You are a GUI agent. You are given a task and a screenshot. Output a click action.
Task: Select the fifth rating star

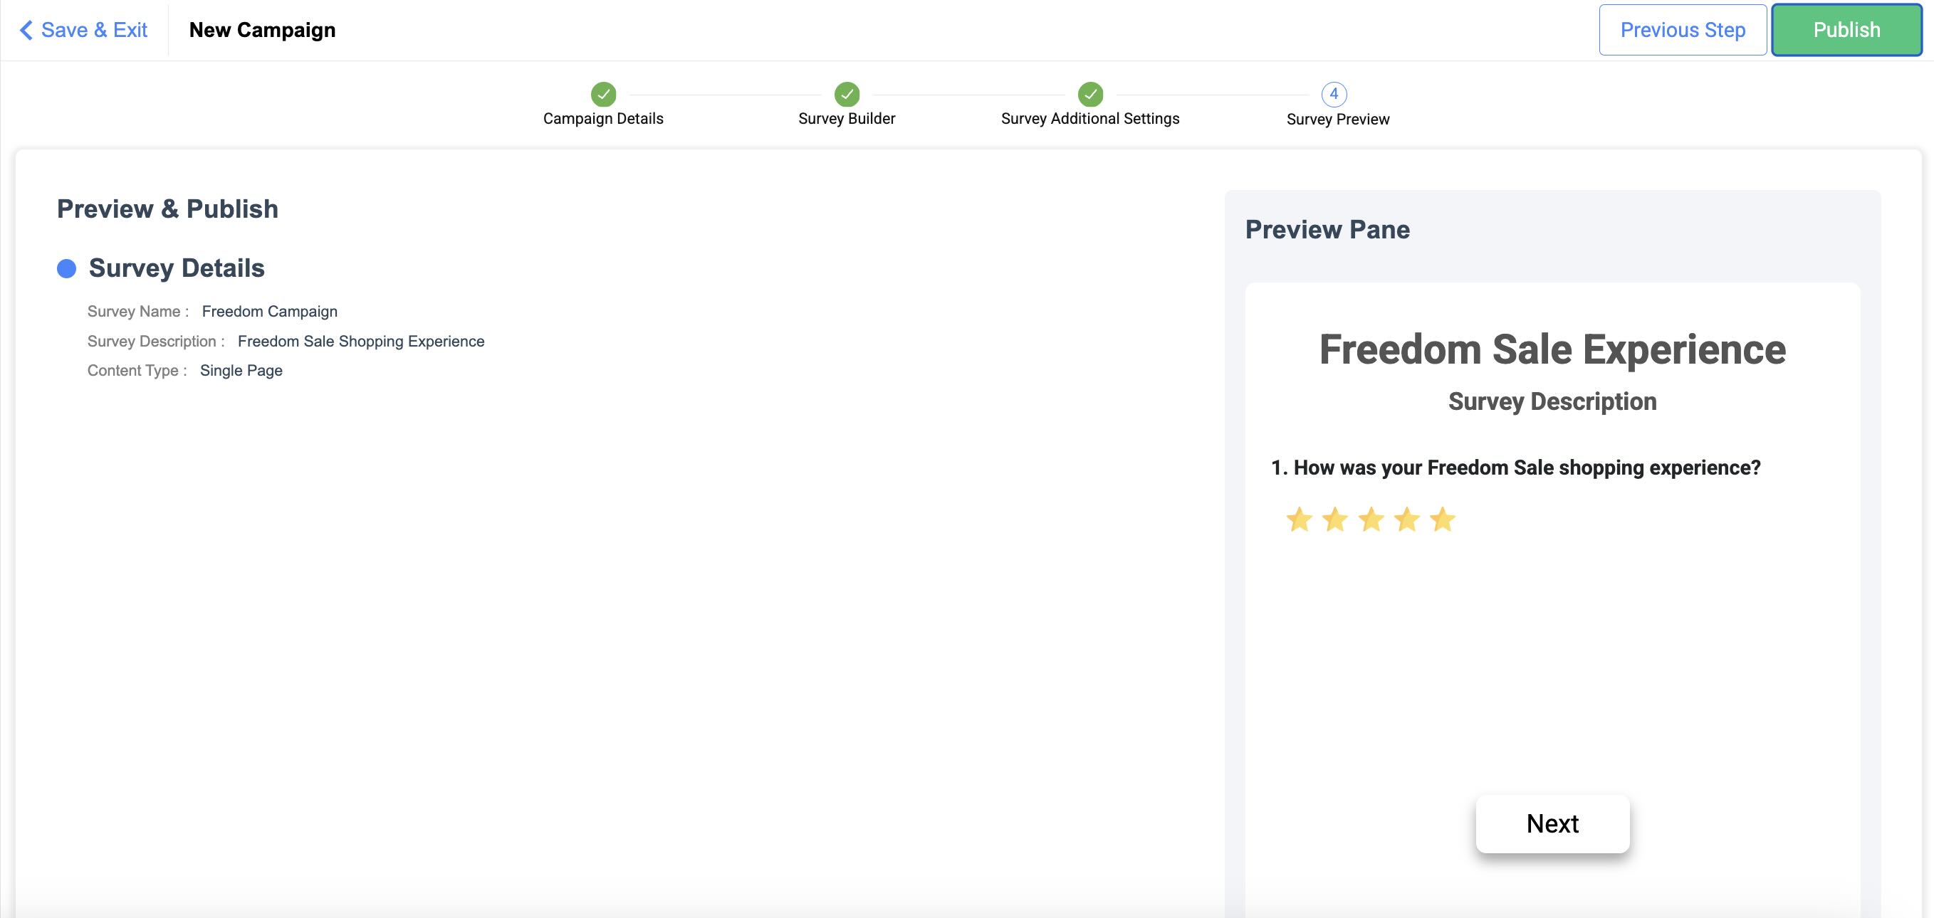(1442, 519)
